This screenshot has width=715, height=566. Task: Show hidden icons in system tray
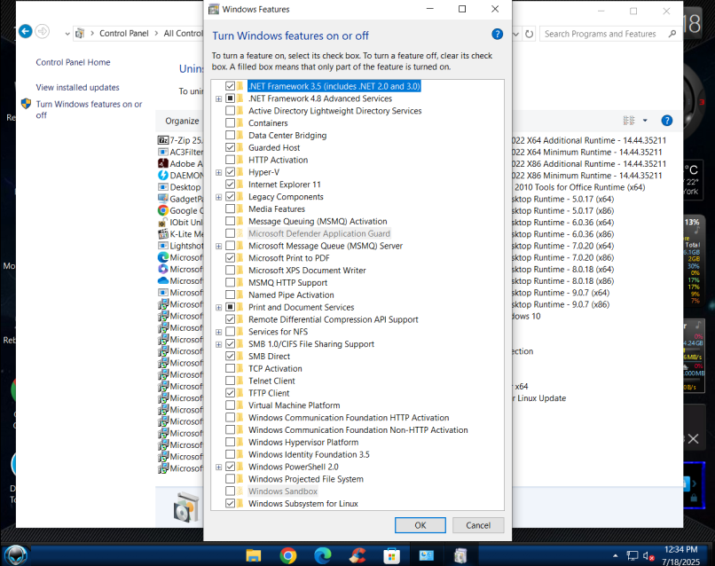[616, 556]
